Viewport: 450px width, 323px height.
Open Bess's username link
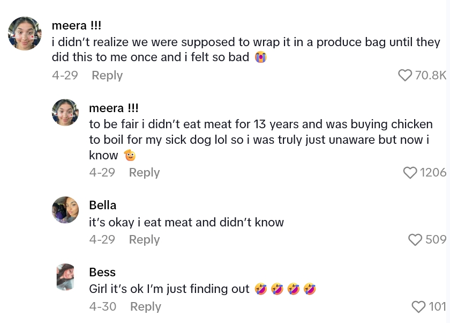point(102,272)
